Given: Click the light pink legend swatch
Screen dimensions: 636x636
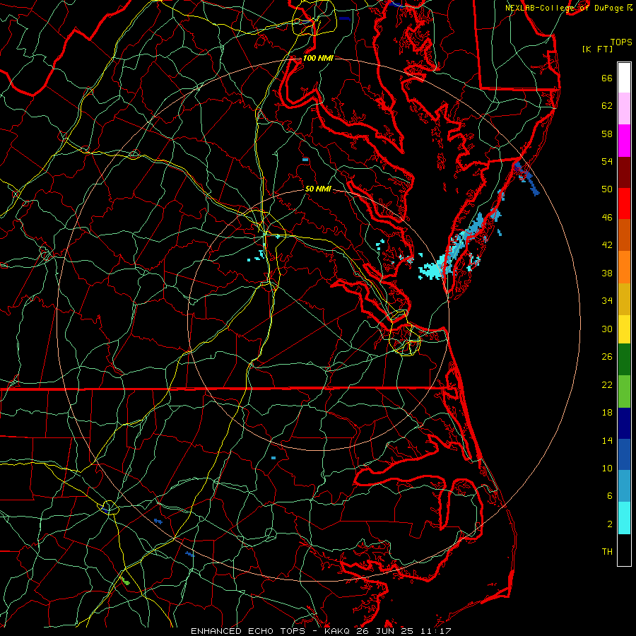Looking at the screenshot, I should tap(624, 109).
